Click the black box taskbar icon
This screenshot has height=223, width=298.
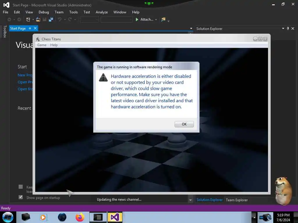26,217
